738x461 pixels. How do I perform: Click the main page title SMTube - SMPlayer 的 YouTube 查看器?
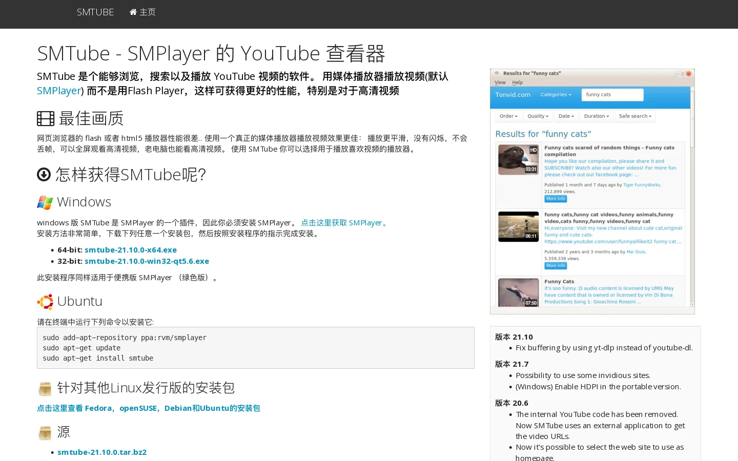pyautogui.click(x=211, y=53)
